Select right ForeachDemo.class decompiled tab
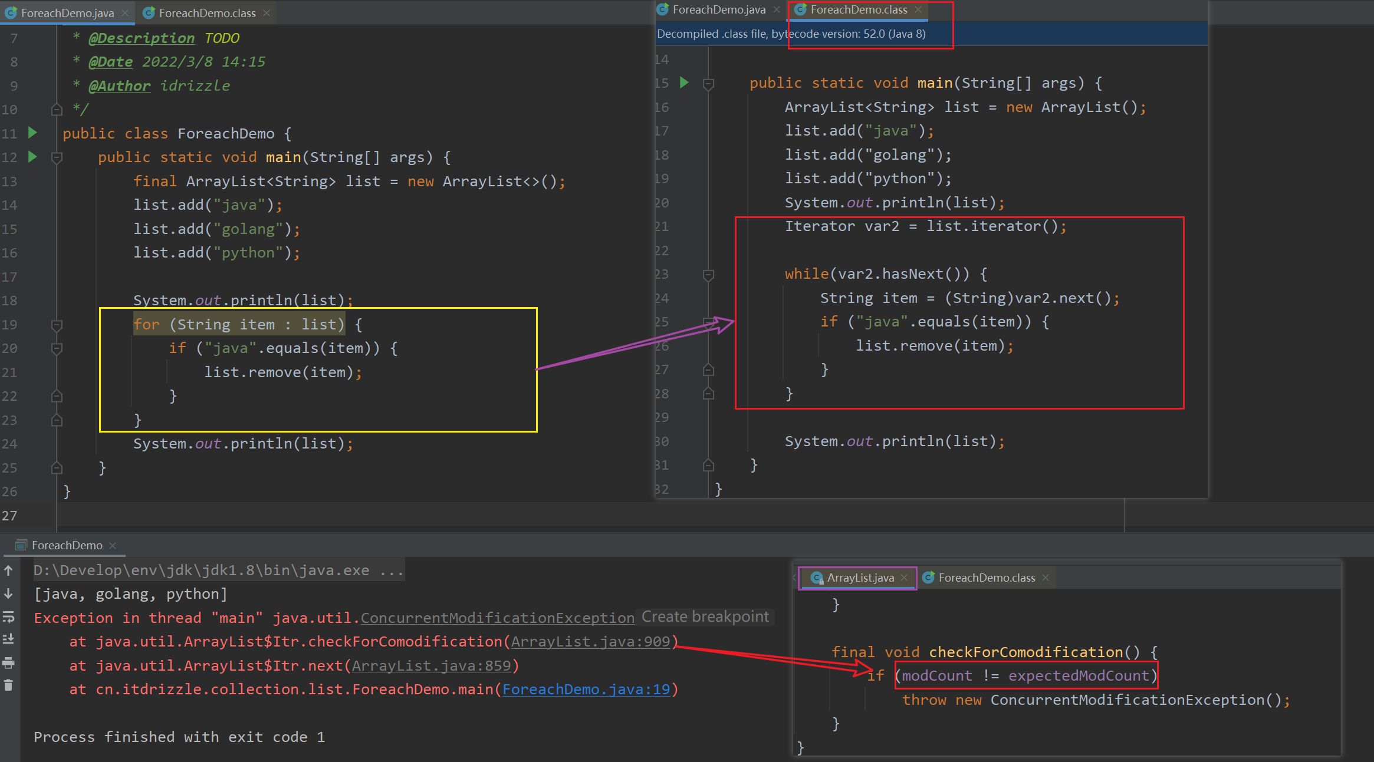This screenshot has height=762, width=1374. point(859,9)
